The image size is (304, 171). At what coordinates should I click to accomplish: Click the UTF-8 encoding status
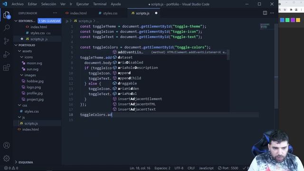click(x=179, y=168)
